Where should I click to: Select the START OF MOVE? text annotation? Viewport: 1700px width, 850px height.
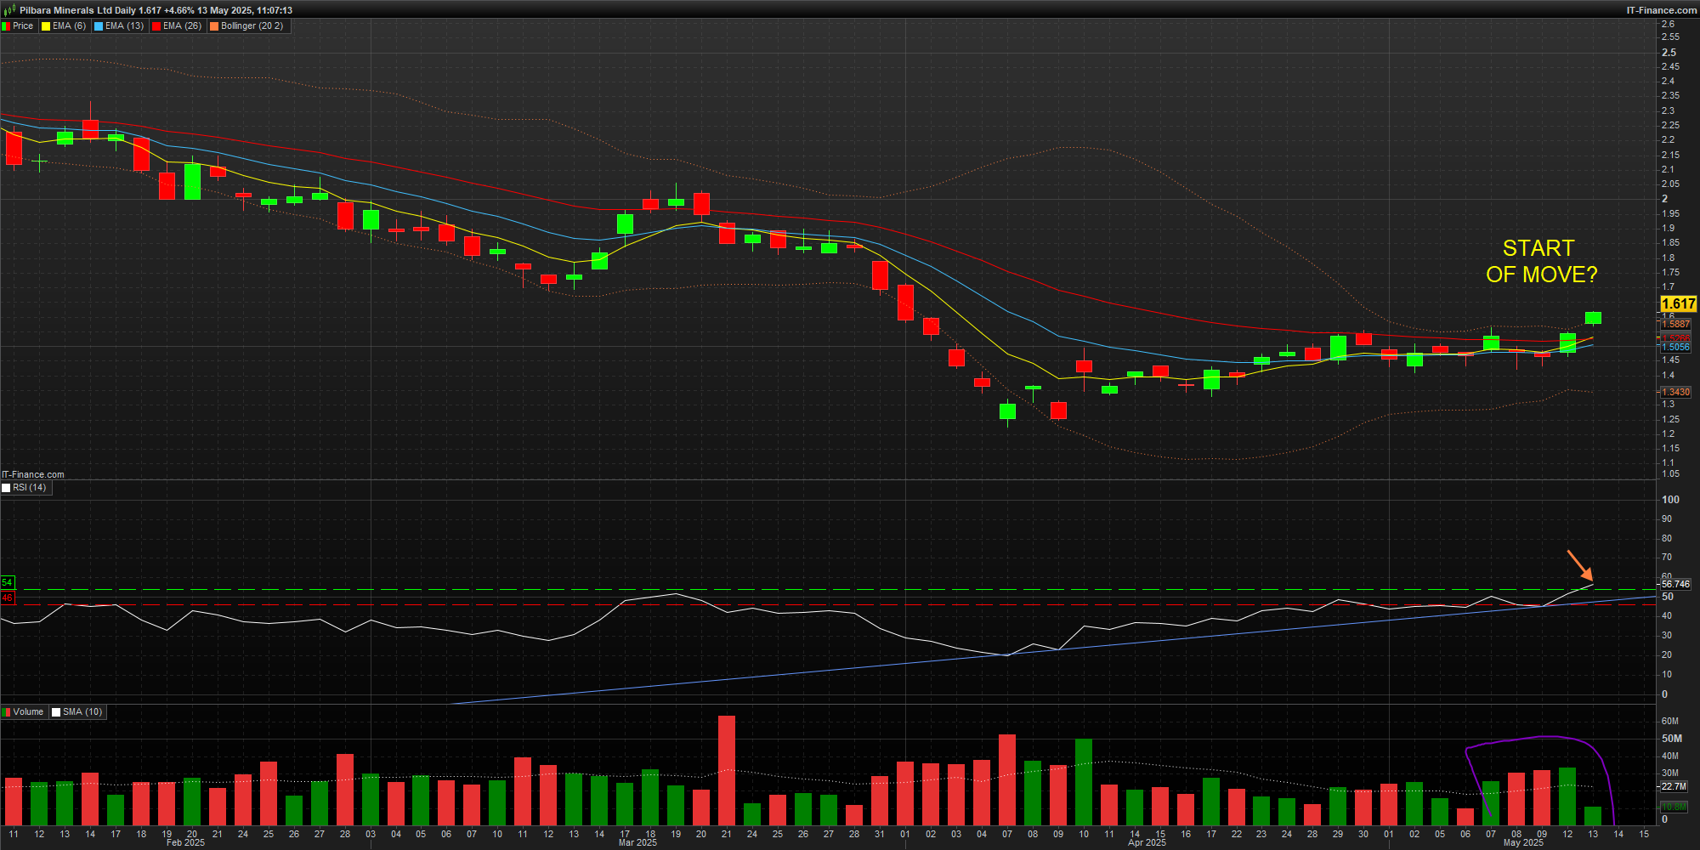pos(1541,261)
